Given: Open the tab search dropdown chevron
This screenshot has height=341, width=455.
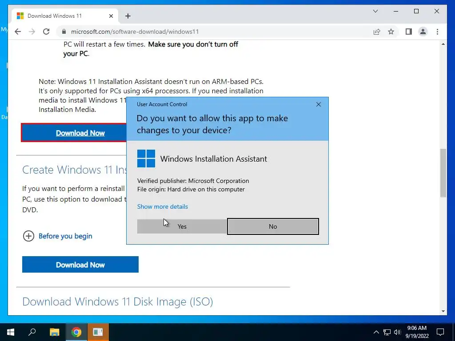Looking at the screenshot, I should coord(375,11).
